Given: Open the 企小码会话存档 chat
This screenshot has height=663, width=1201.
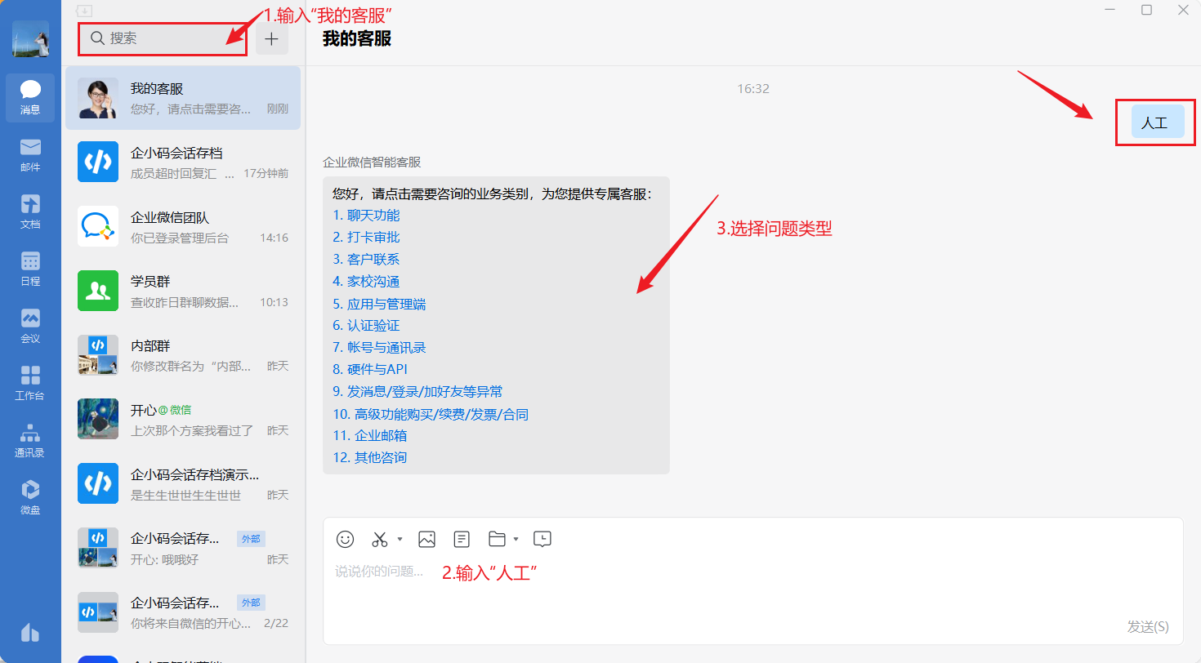Looking at the screenshot, I should (x=183, y=162).
